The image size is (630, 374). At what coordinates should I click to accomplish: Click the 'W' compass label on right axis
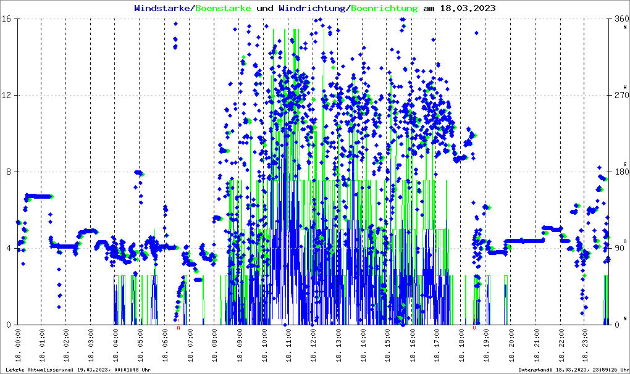click(x=625, y=87)
